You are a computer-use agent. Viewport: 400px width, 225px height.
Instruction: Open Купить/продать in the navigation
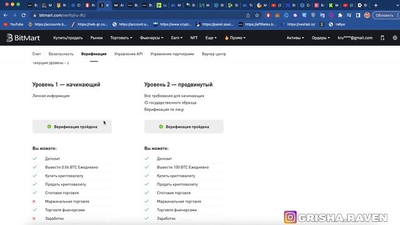click(x=68, y=37)
